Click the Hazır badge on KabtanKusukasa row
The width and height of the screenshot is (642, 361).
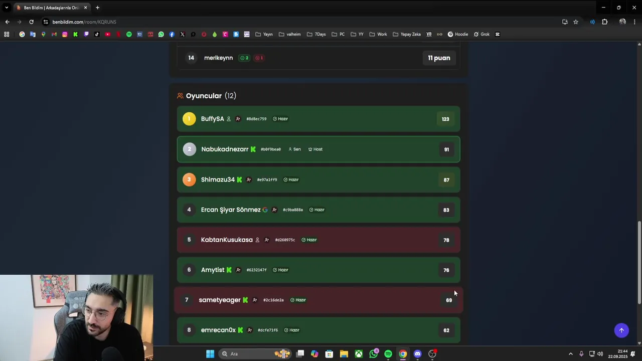[x=309, y=240]
